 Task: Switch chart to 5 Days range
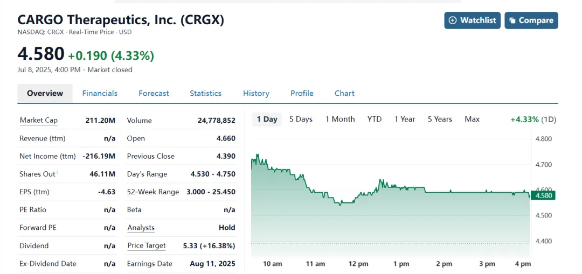(x=301, y=119)
